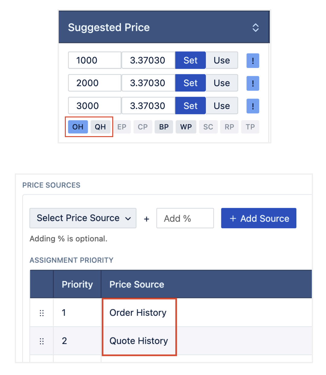Open the Select Price Source dropdown
The width and height of the screenshot is (326, 375).
point(83,218)
